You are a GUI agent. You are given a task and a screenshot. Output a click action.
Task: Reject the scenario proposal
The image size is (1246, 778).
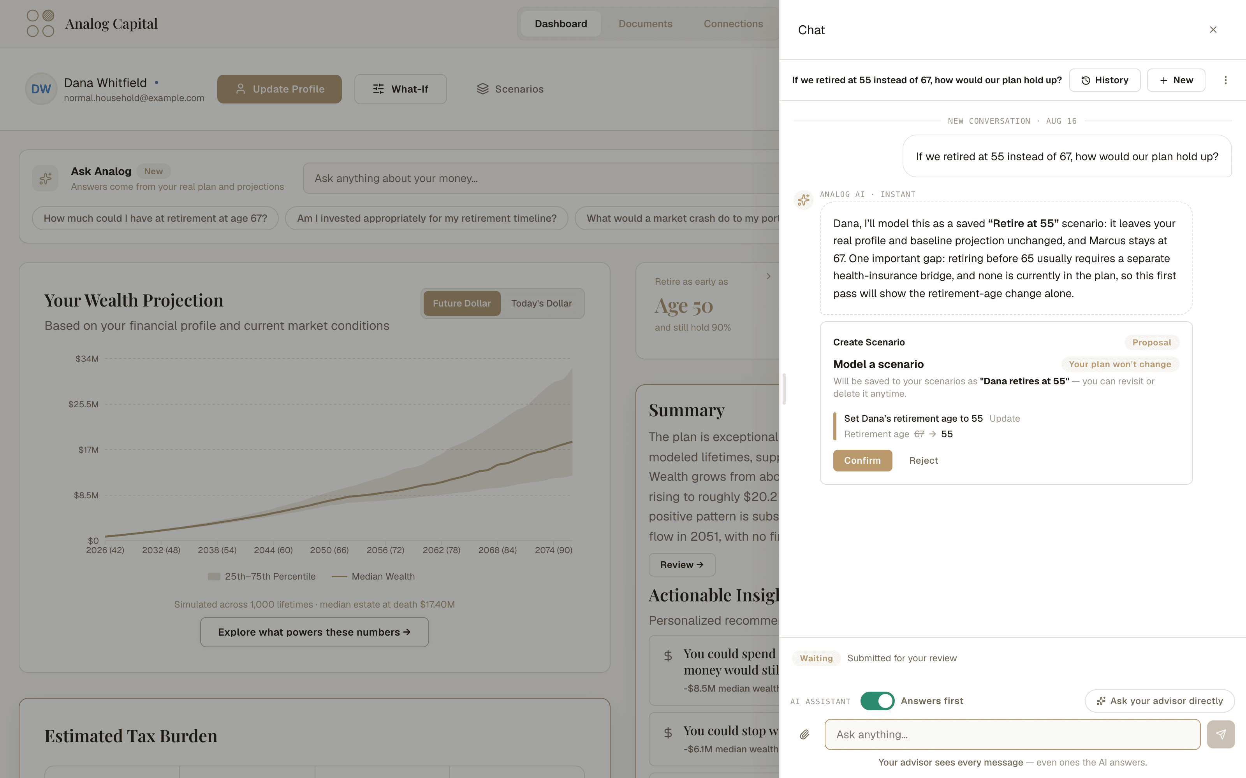coord(923,461)
